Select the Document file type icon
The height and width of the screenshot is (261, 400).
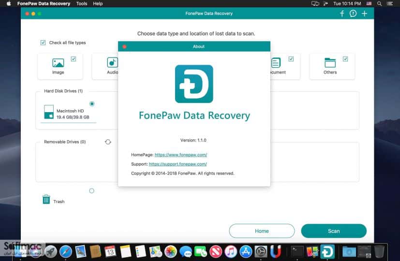click(x=276, y=63)
